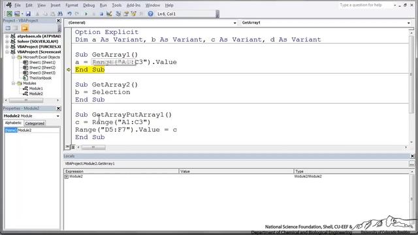Open the (General) object dropdown
This screenshot has height=235, width=418.
tap(234, 23)
